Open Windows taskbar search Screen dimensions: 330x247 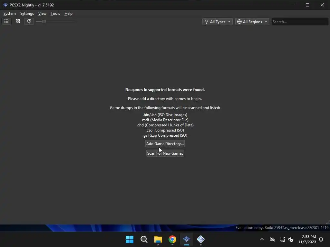[x=144, y=239]
